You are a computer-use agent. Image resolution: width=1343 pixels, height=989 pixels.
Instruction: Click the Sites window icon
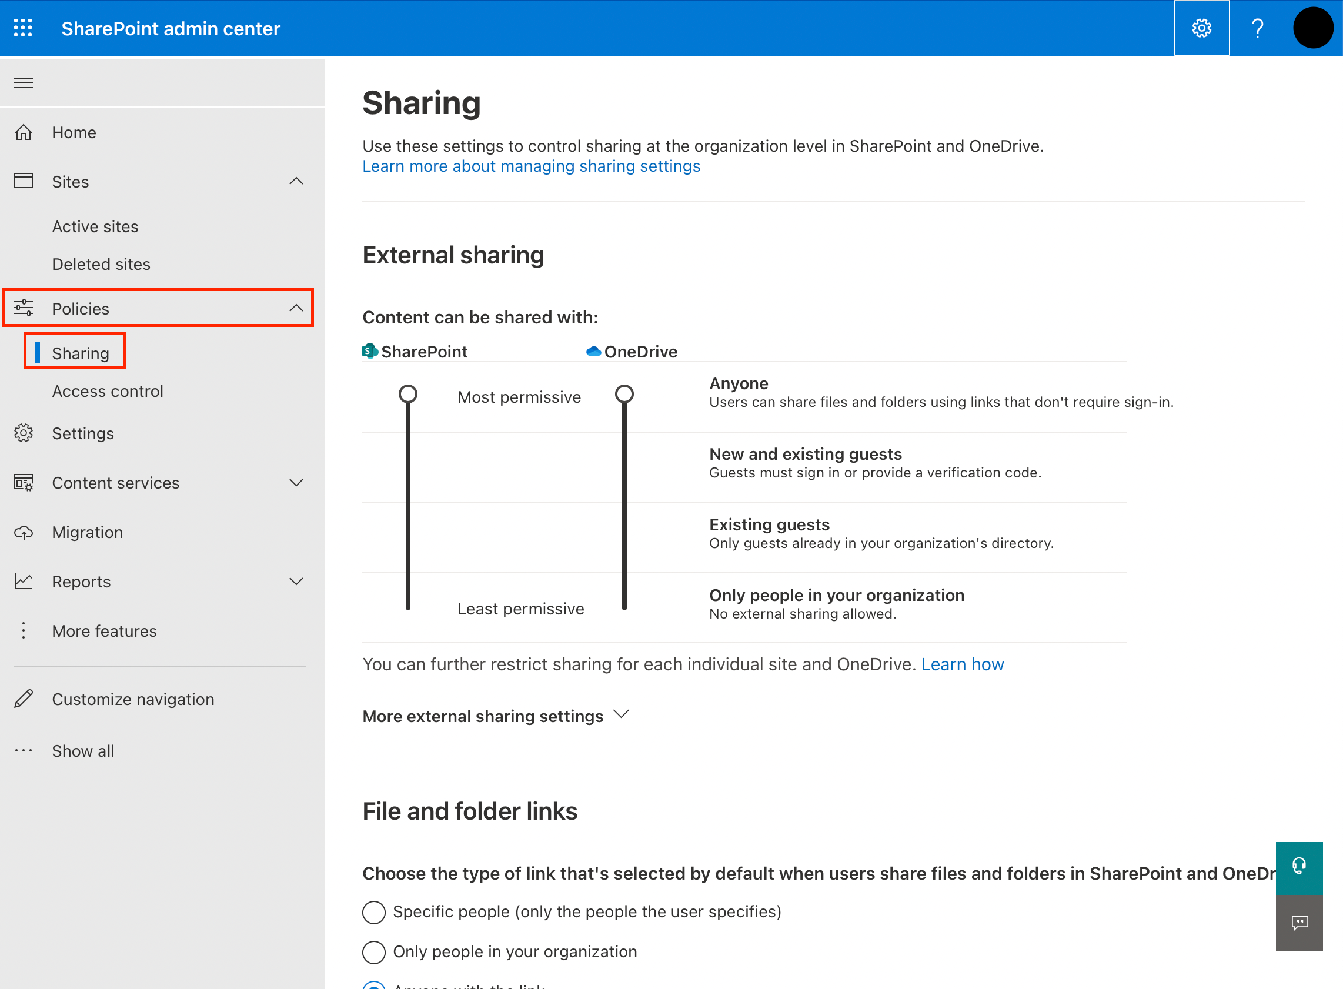pos(24,181)
